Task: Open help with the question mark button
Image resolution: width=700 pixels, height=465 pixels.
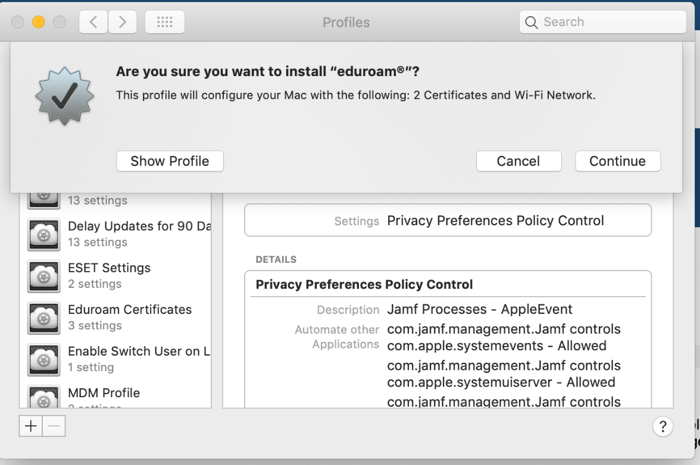Action: point(662,427)
